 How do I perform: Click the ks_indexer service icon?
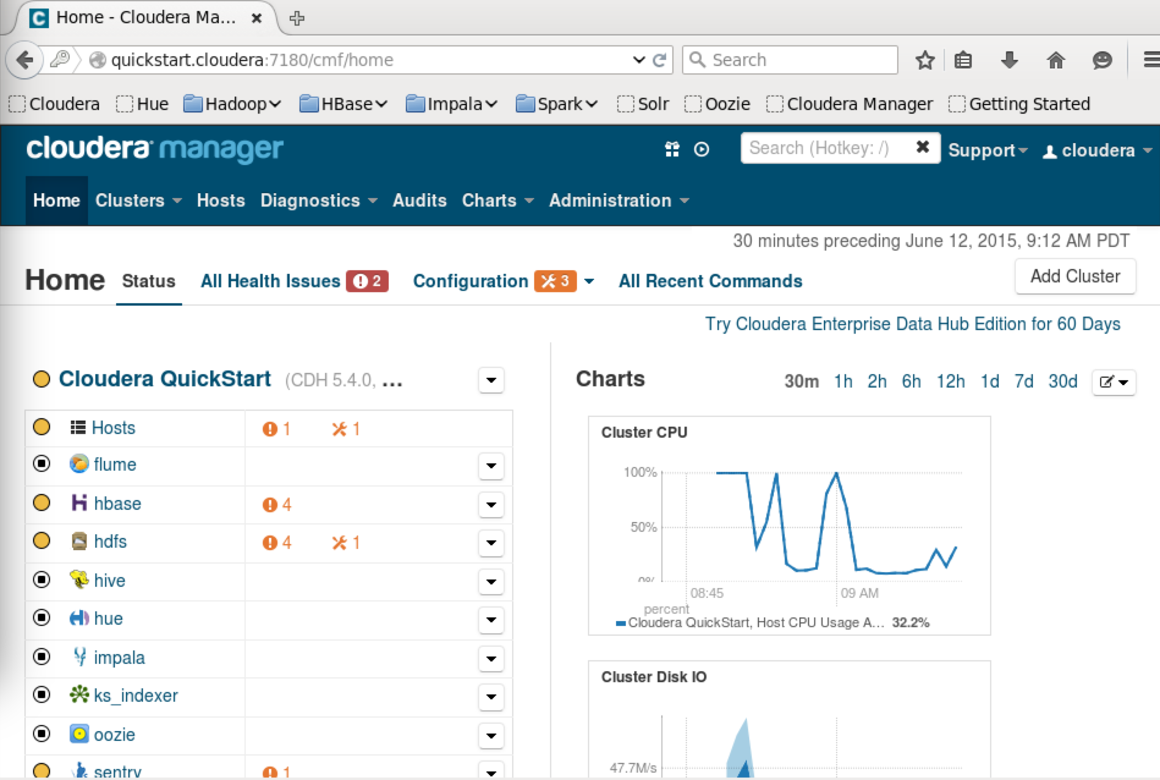coord(79,694)
